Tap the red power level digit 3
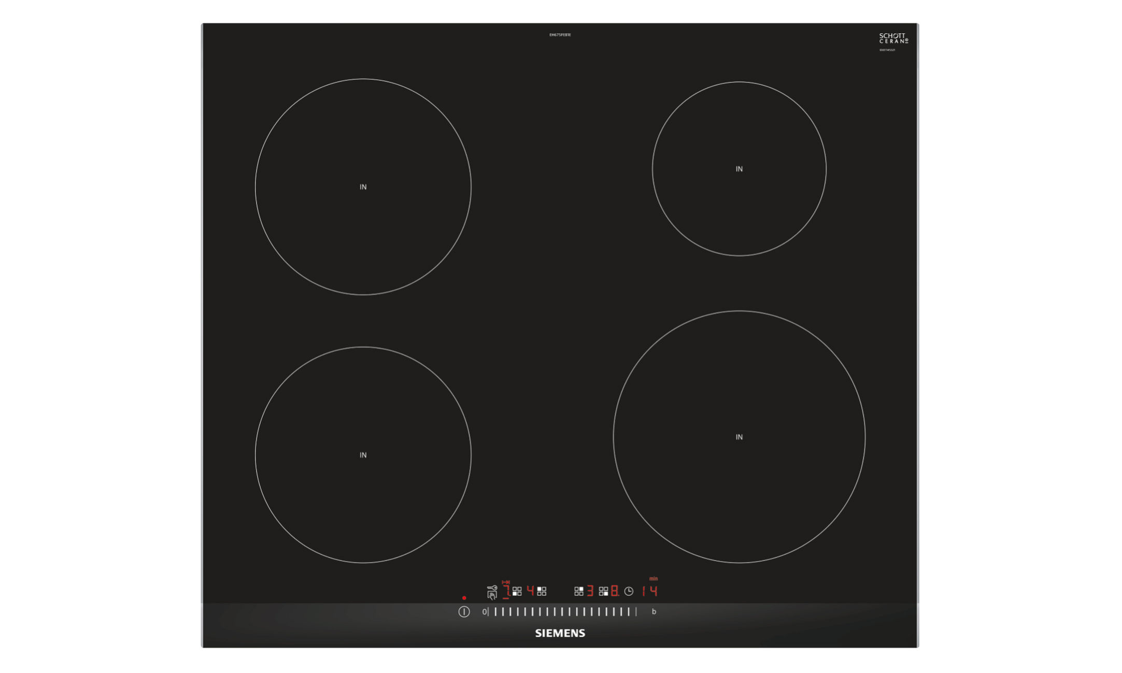 pos(590,591)
